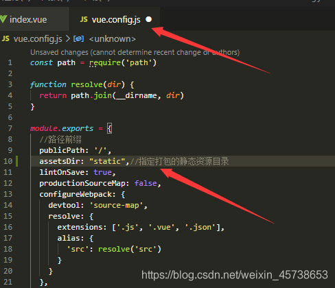335x288 pixels.
Task: Click the green change marker on line 10
Action: pos(16,161)
